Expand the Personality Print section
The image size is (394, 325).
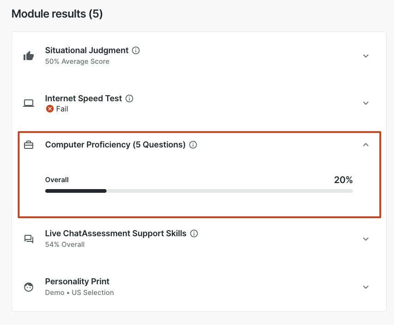366,287
